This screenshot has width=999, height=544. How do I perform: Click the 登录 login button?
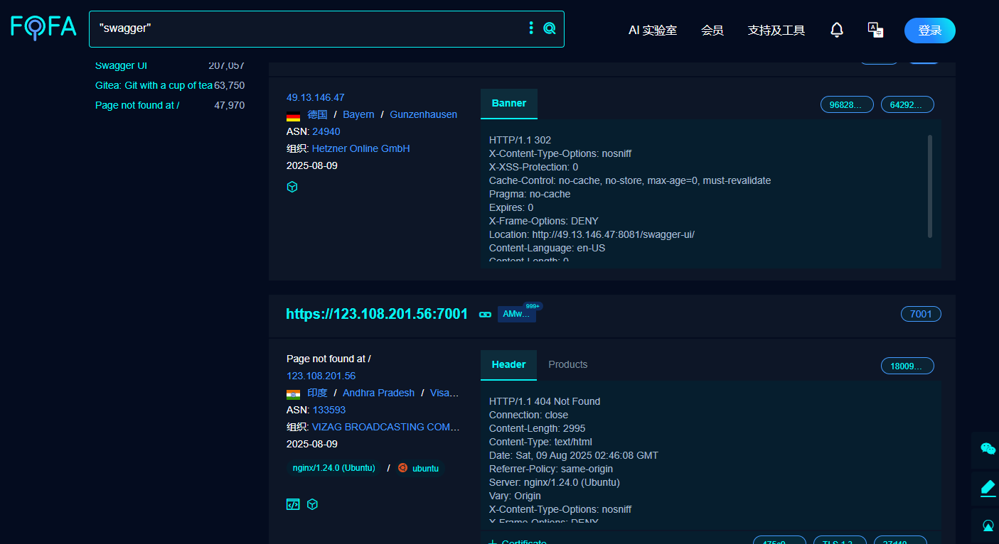tap(930, 31)
